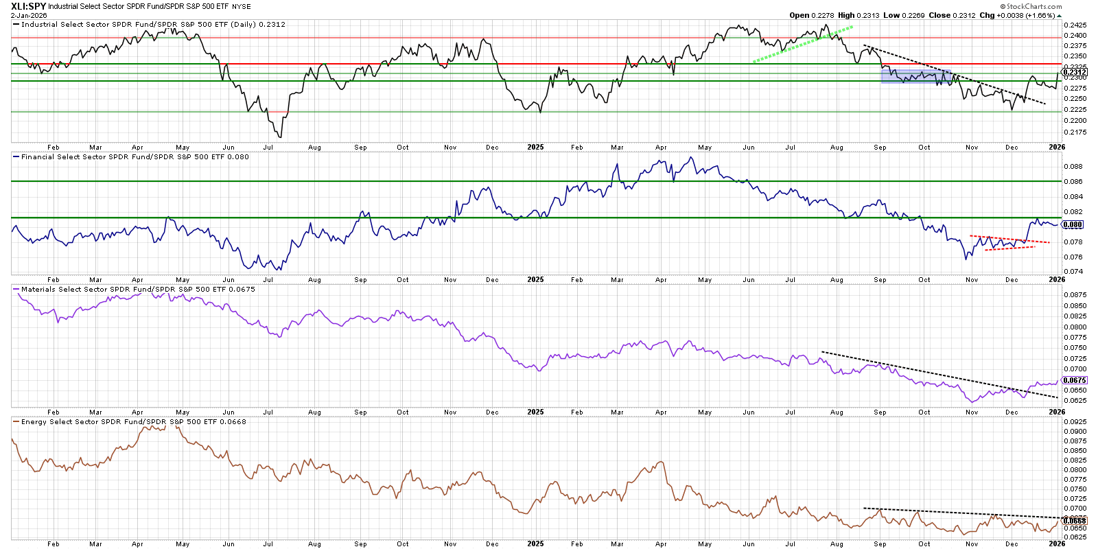Click the XLI:SPY ticker symbol title
This screenshot has width=1098, height=549.
tap(28, 6)
